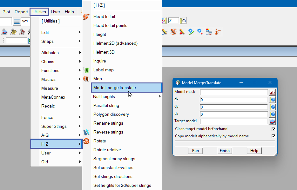Expand the Null heights submenu
This screenshot has height=190, width=297.
point(127,96)
